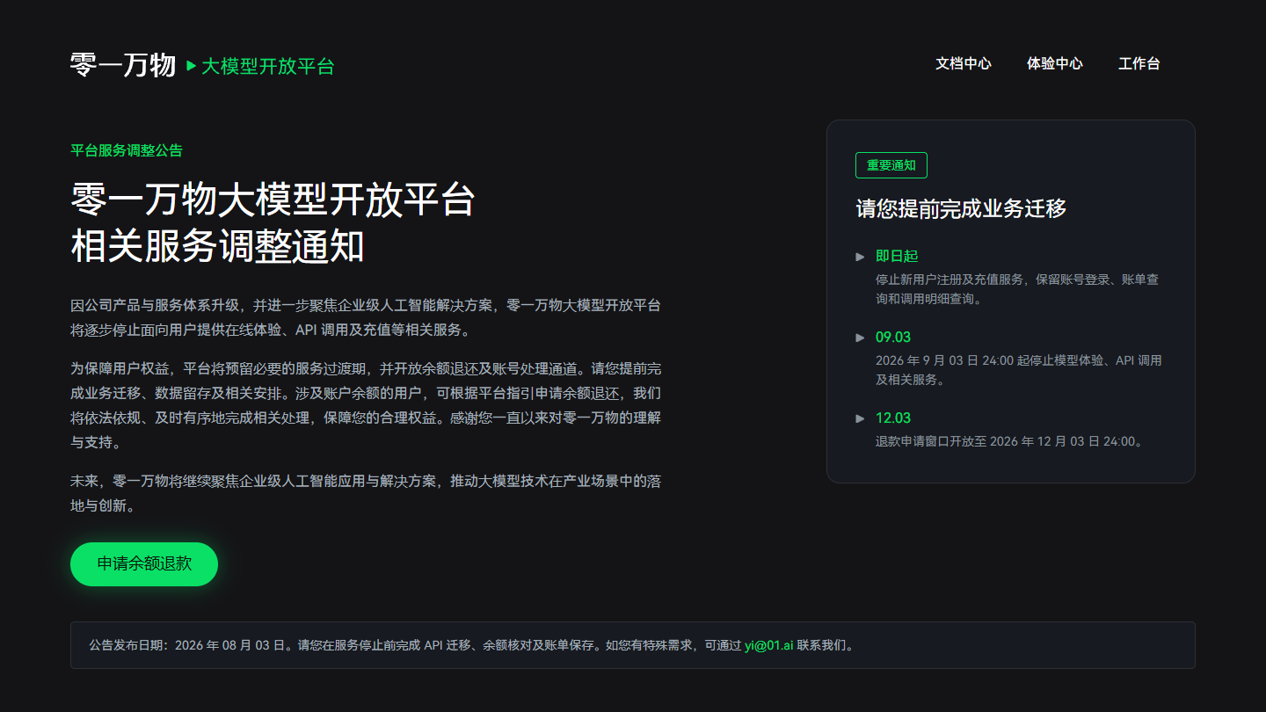
Task: Click the triangle marker beside 即日起
Action: [x=861, y=257]
